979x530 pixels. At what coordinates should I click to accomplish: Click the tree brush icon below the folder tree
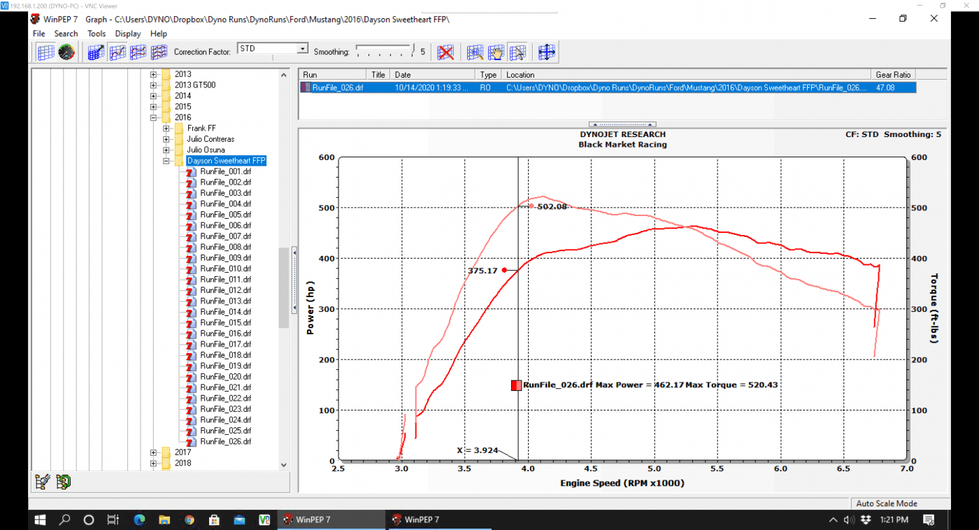tap(42, 481)
